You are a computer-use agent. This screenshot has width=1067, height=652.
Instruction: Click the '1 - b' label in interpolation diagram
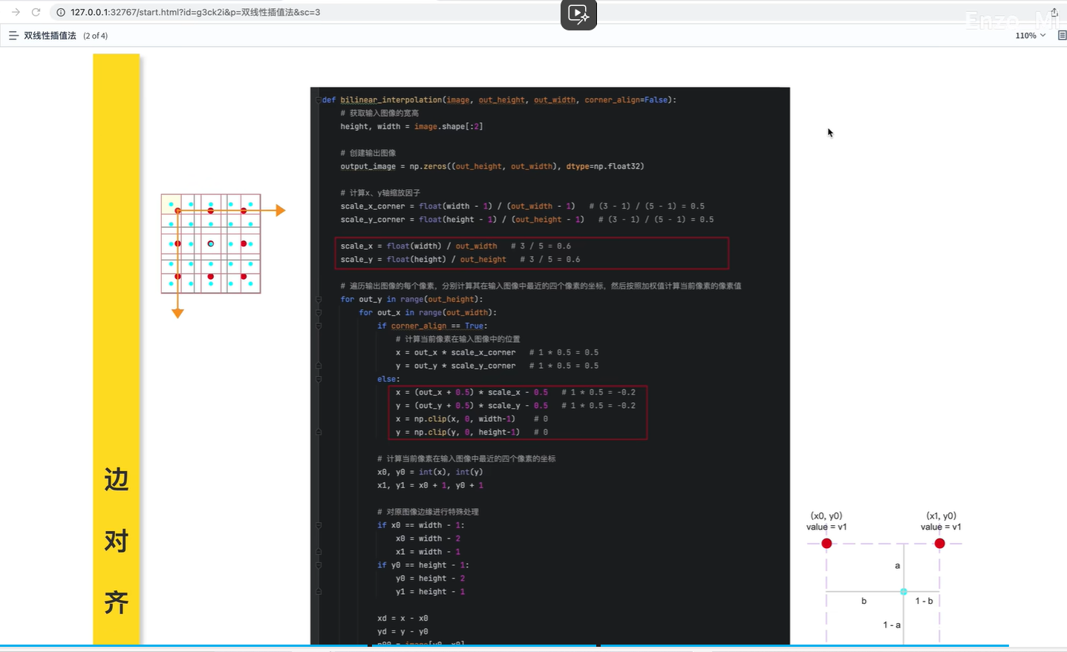[x=924, y=601]
